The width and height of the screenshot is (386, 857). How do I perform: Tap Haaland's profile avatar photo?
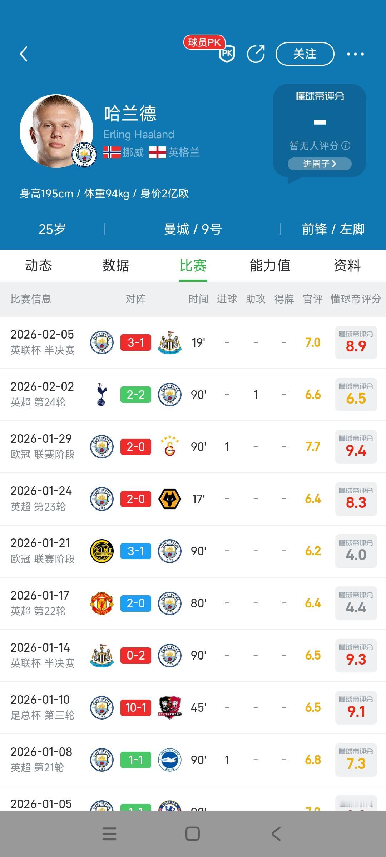(56, 131)
